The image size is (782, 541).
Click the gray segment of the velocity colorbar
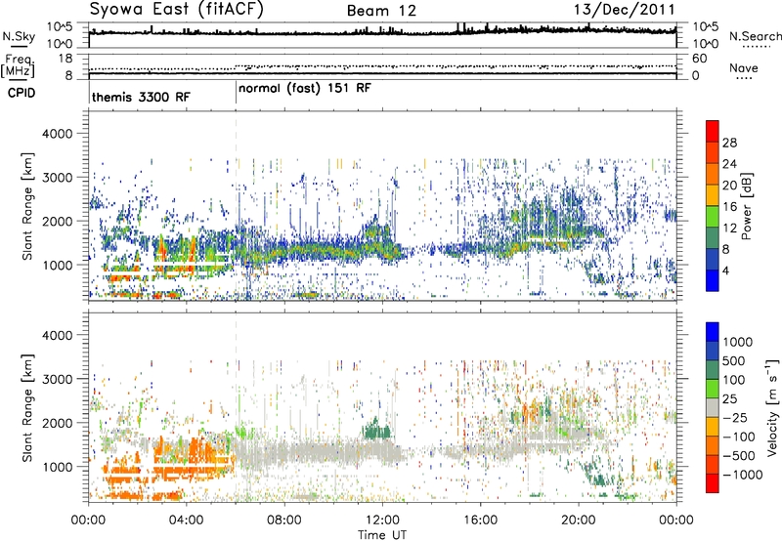[x=713, y=407]
